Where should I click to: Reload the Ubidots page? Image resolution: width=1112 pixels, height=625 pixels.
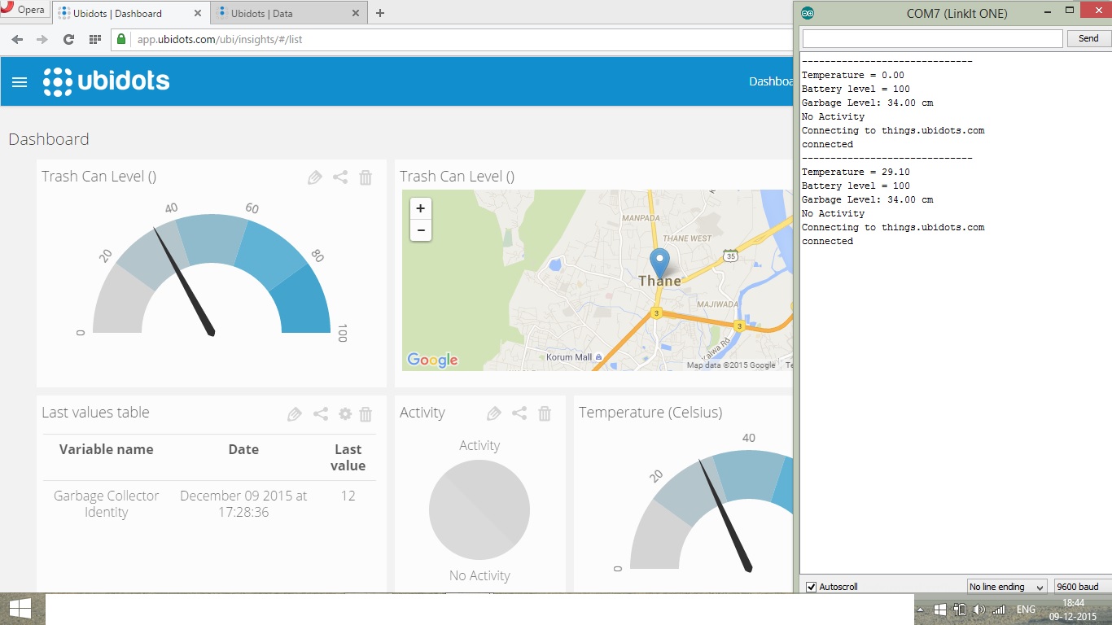[x=68, y=39]
